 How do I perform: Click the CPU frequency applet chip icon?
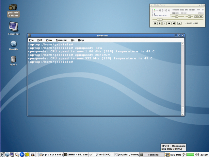[x=168, y=155]
